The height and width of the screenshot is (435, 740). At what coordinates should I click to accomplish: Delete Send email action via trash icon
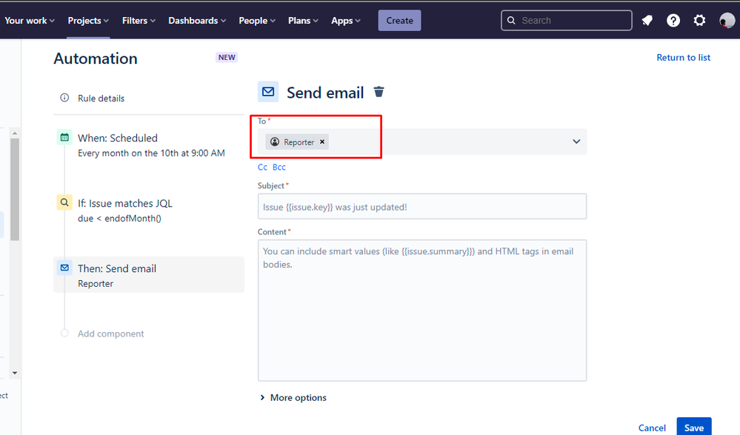pos(379,92)
